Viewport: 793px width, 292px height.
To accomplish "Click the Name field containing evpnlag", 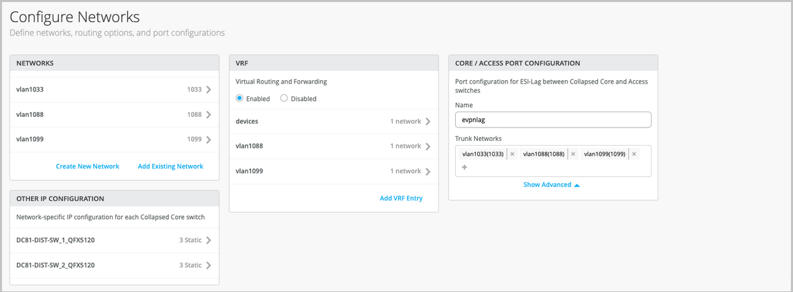I will click(x=553, y=120).
